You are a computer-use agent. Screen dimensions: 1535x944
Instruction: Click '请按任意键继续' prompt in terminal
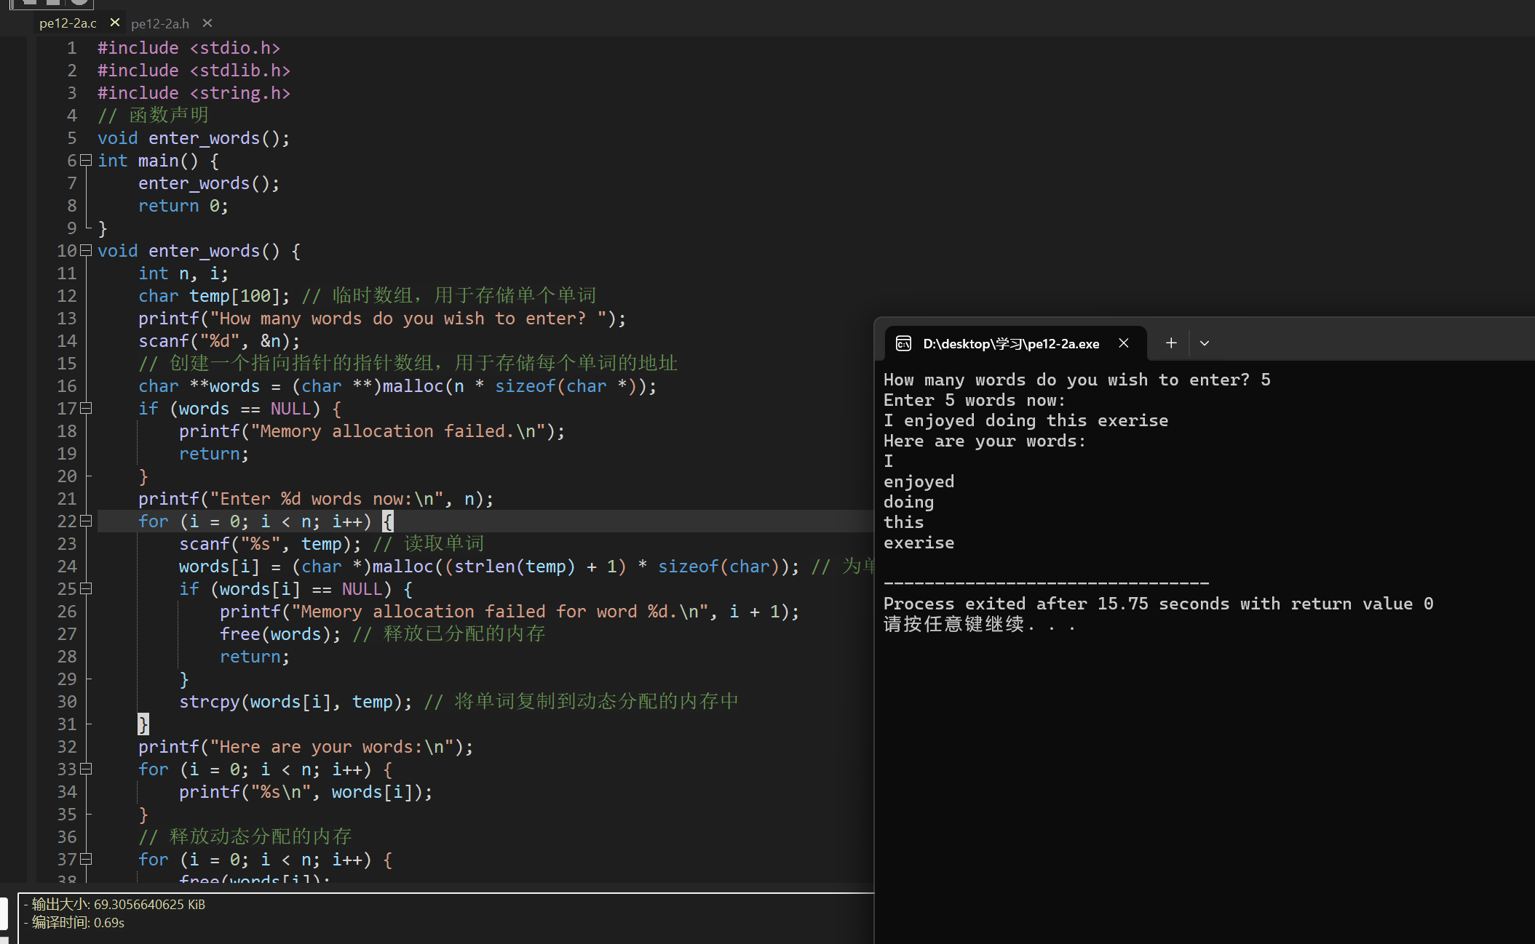[979, 625]
